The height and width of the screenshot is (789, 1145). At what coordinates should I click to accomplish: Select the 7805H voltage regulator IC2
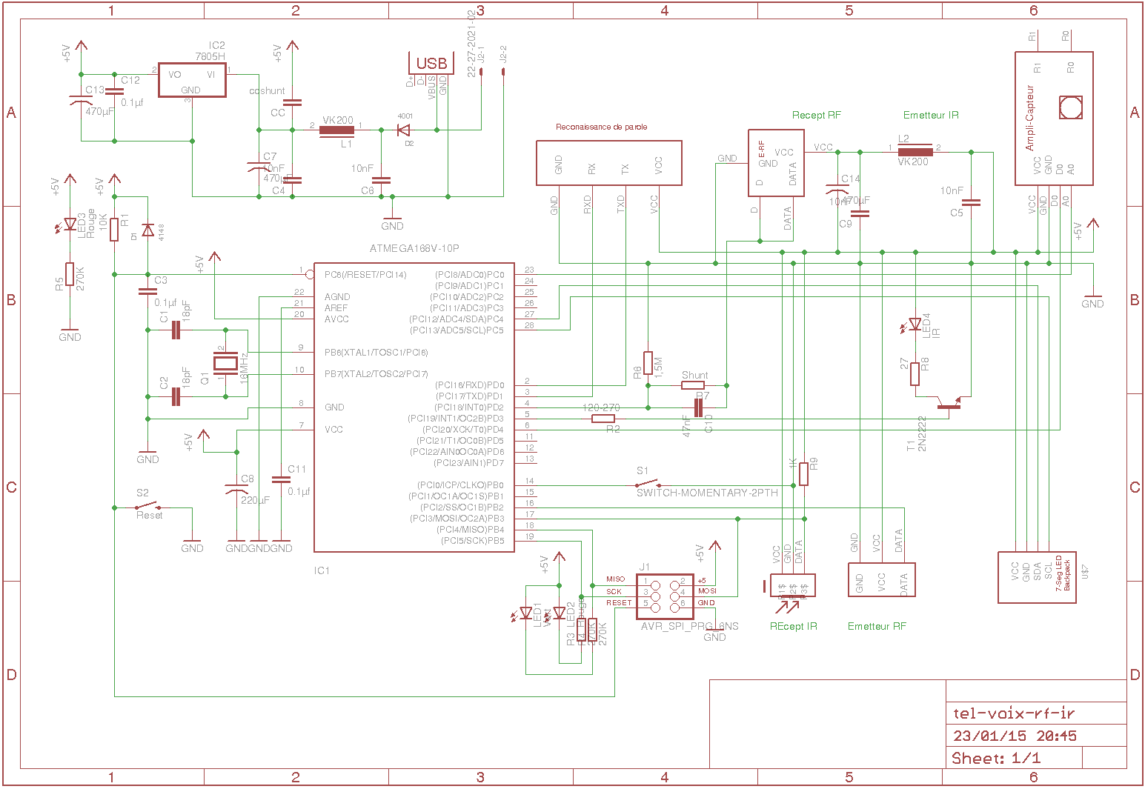[192, 79]
